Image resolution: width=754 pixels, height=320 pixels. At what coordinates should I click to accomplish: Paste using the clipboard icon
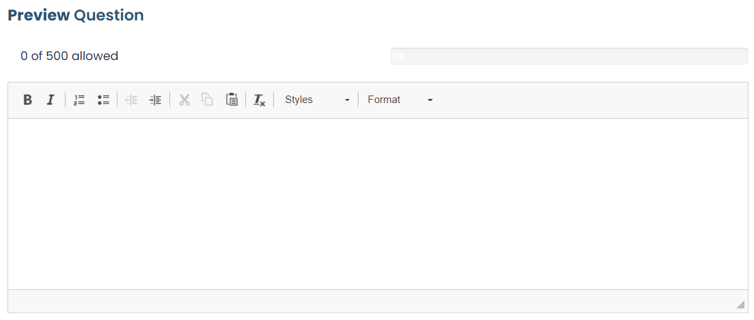click(232, 100)
